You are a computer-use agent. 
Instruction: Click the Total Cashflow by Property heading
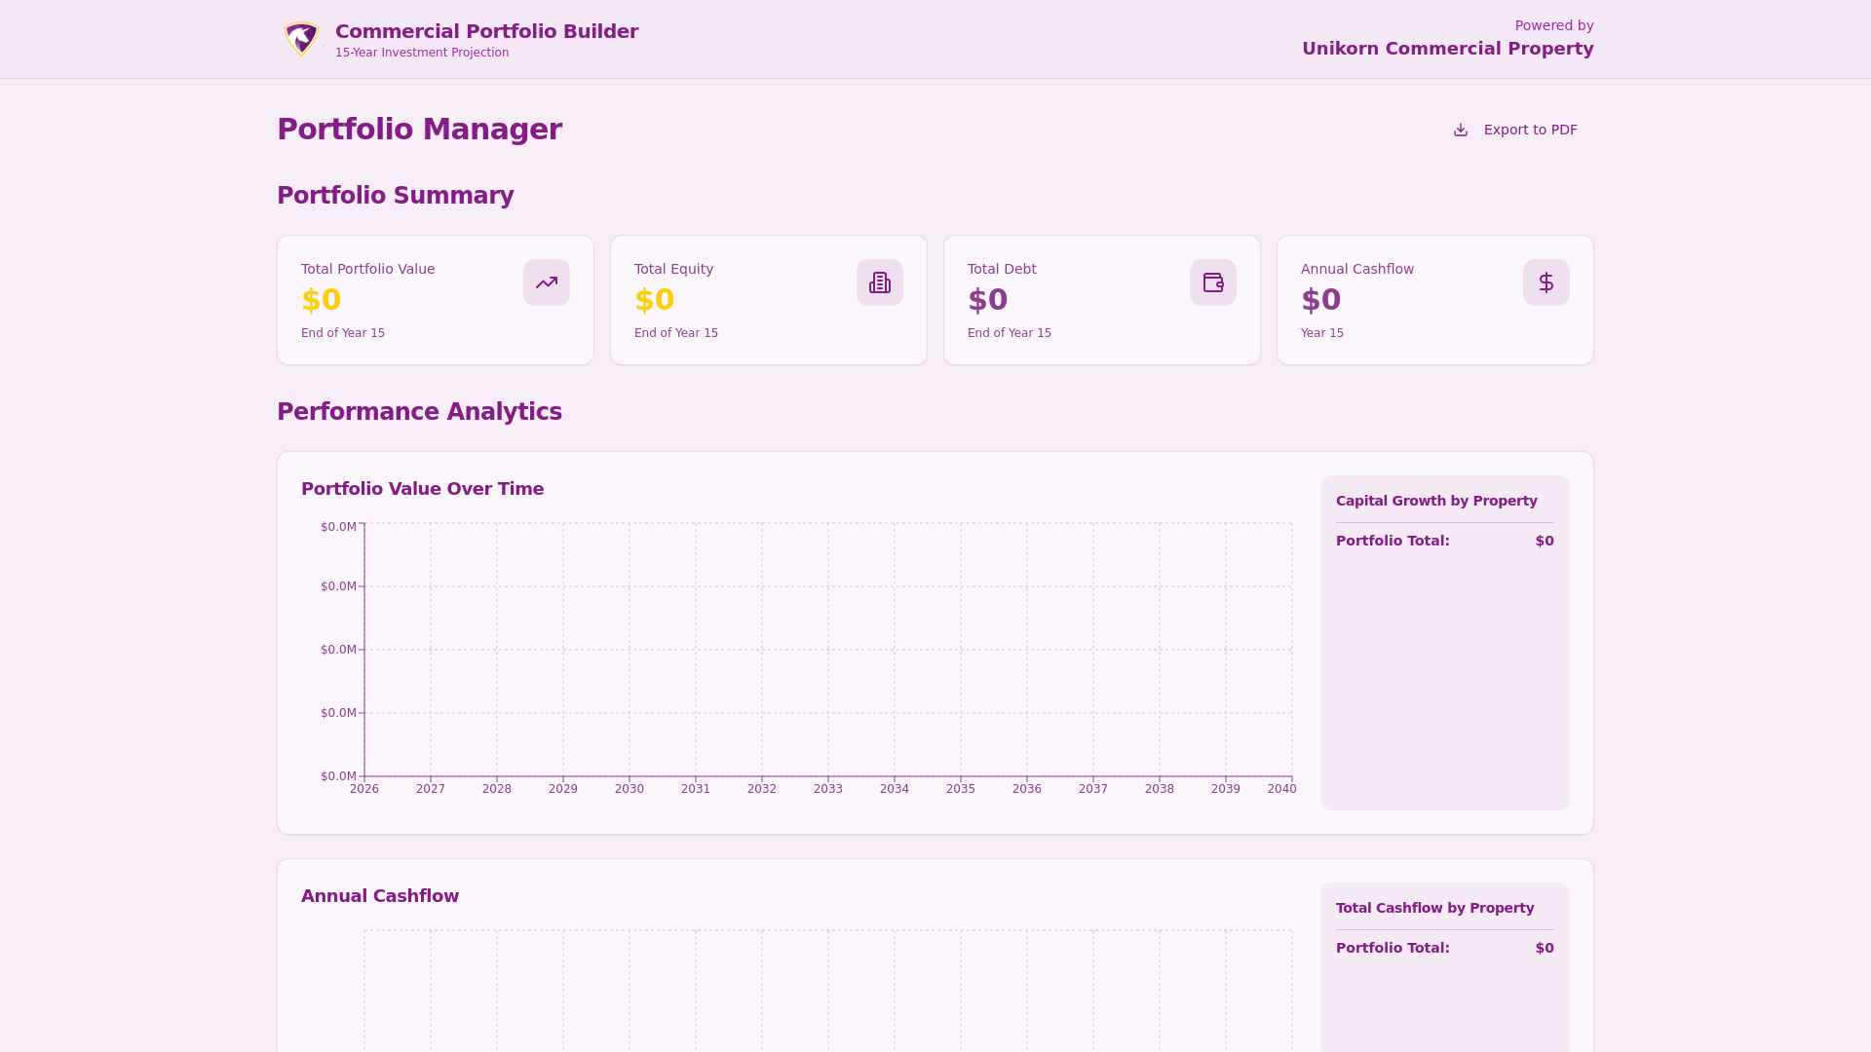(1434, 908)
